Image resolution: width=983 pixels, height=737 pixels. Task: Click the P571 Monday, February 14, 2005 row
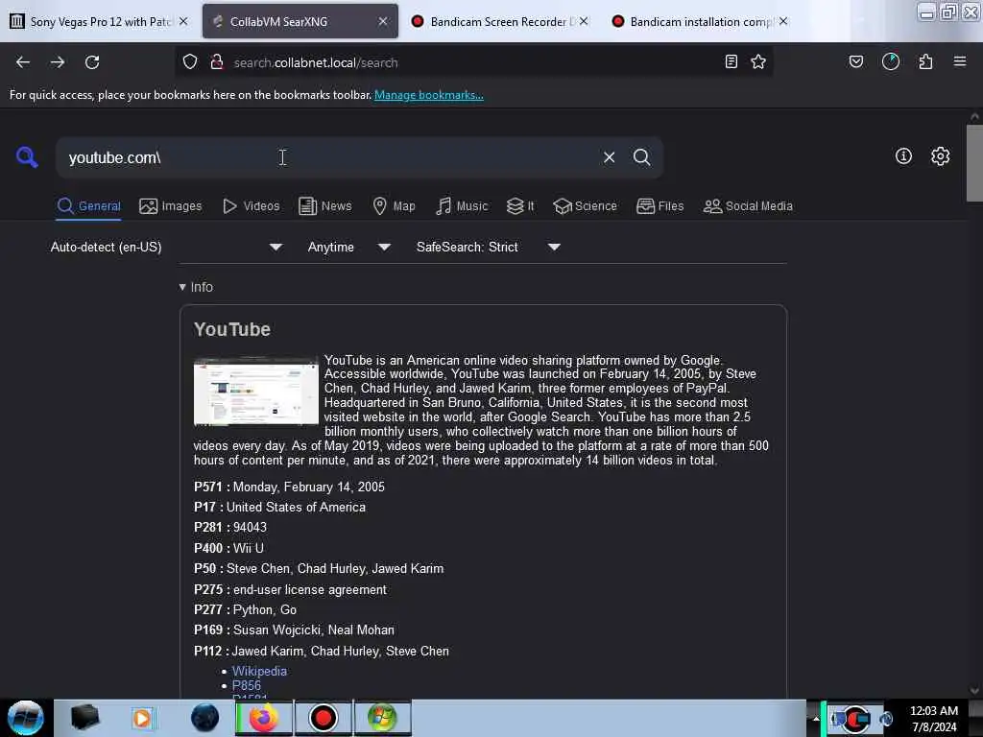[289, 487]
